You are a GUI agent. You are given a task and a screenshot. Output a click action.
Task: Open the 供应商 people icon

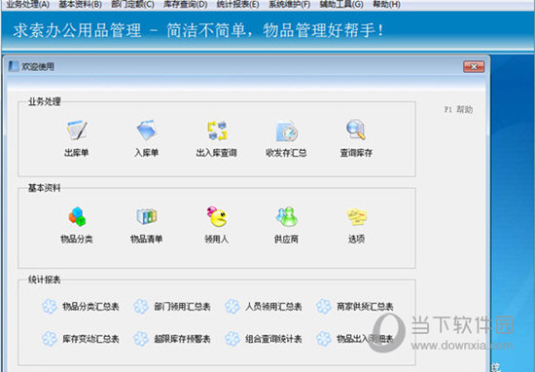pos(287,216)
